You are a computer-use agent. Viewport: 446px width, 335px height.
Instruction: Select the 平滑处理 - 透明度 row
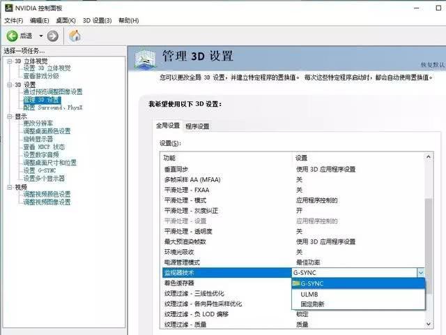[x=293, y=231]
